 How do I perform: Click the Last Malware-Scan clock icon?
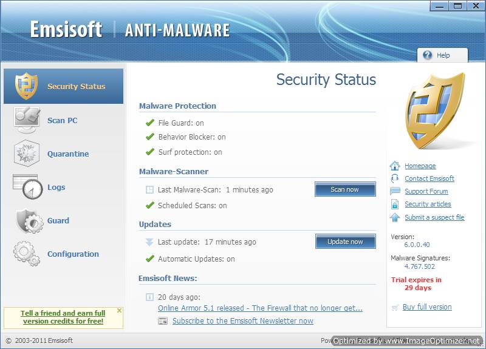point(149,189)
